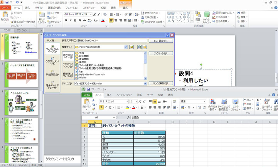278x167 pixels.
Task: Click Excel conditional formatting icon
Action: point(212,102)
